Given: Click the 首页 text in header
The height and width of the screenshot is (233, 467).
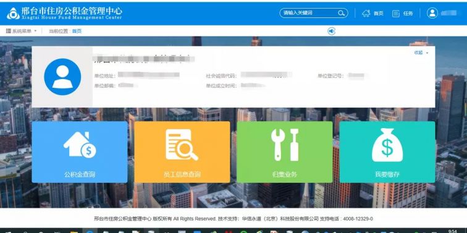Looking at the screenshot, I should coord(379,14).
